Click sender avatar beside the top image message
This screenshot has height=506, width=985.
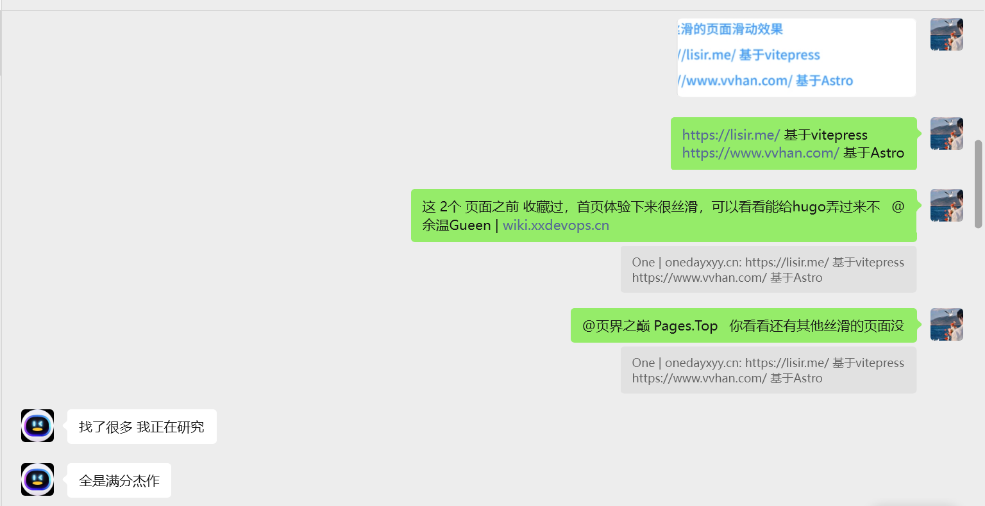pyautogui.click(x=947, y=35)
